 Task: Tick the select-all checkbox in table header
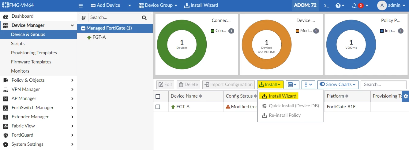click(158, 96)
